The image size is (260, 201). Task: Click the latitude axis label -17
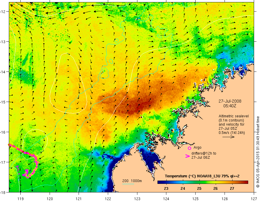(x=3, y=162)
